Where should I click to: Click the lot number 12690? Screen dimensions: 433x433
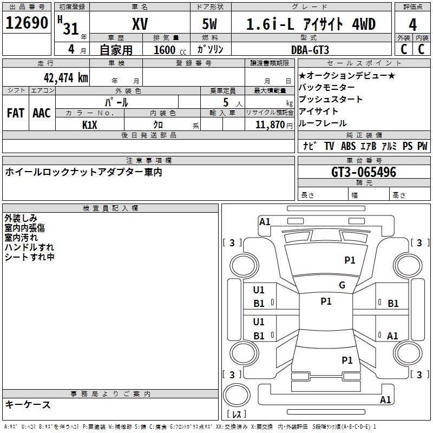click(27, 23)
